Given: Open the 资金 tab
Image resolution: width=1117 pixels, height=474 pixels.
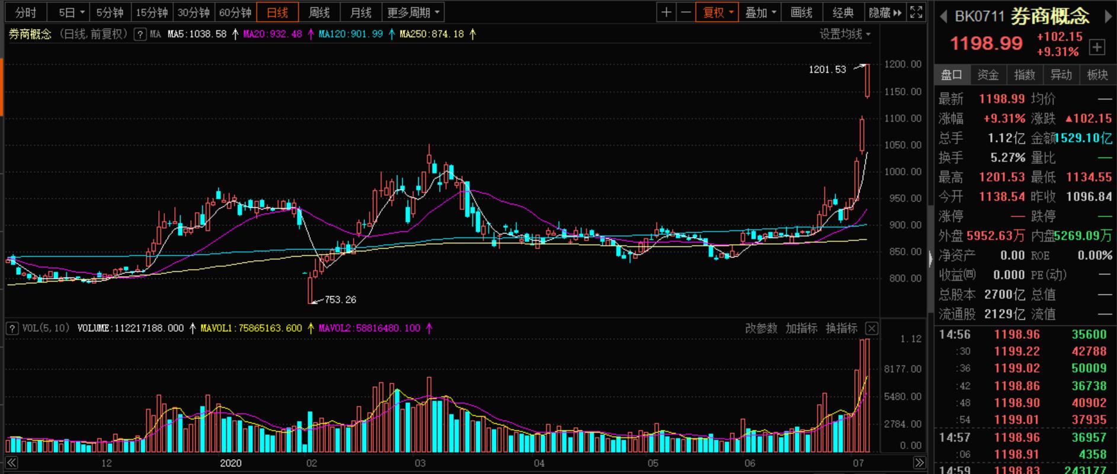Looking at the screenshot, I should click(988, 75).
